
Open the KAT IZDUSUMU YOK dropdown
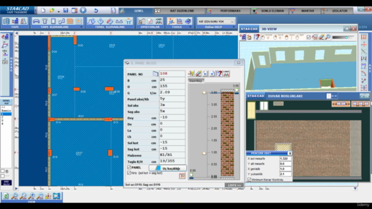pyautogui.click(x=216, y=21)
